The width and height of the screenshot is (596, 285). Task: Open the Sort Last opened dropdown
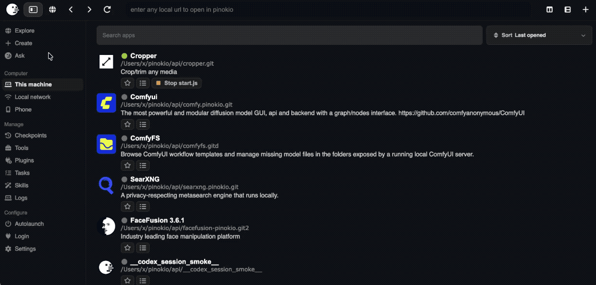pyautogui.click(x=539, y=35)
